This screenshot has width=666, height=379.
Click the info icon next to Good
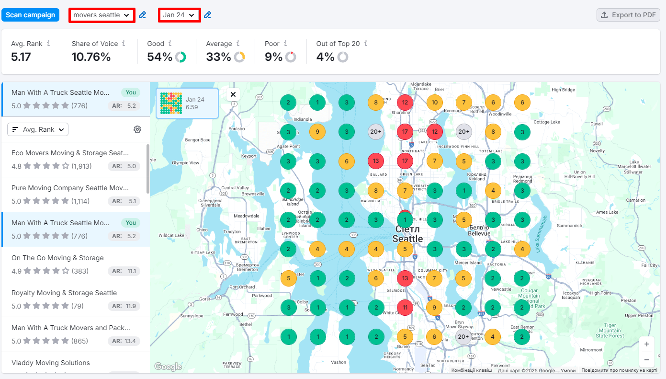(x=170, y=43)
